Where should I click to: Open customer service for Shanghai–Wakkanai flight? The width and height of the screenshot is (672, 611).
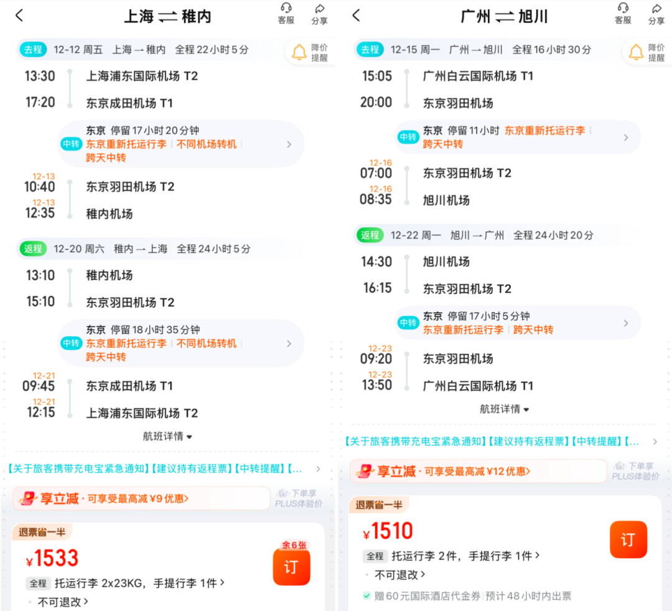285,14
